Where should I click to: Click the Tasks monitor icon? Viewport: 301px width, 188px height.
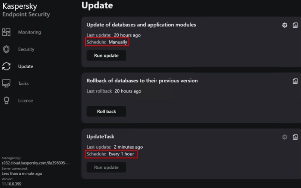(6, 84)
